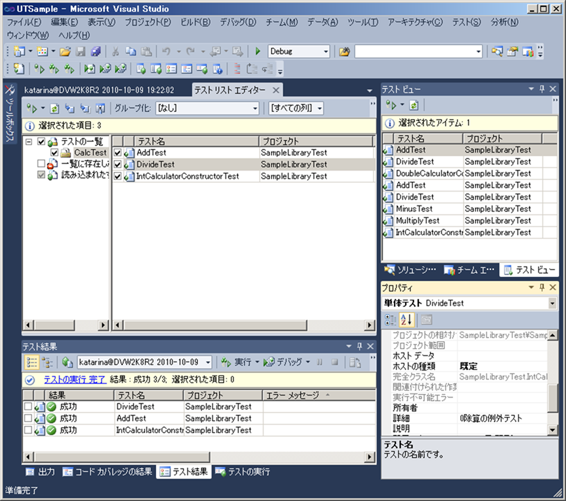Click the Properties Window toolbar icon
The height and width of the screenshot is (501, 566).
coord(512,51)
